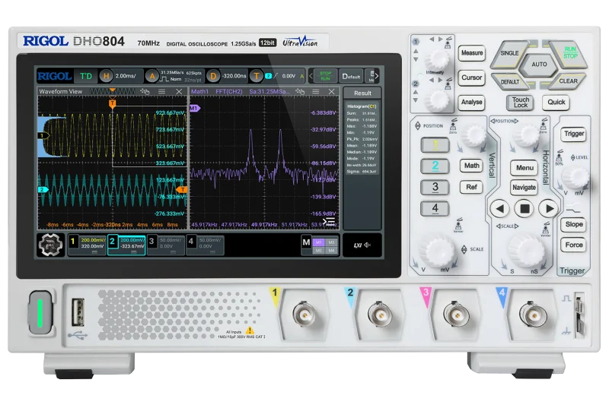Open the horizontal Menu key
The height and width of the screenshot is (405, 609).
525,167
